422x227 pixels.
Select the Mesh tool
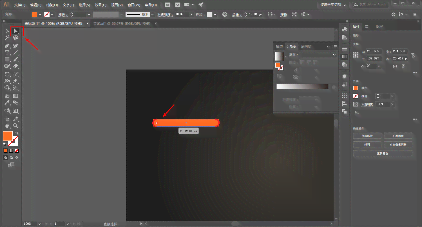(x=7, y=96)
